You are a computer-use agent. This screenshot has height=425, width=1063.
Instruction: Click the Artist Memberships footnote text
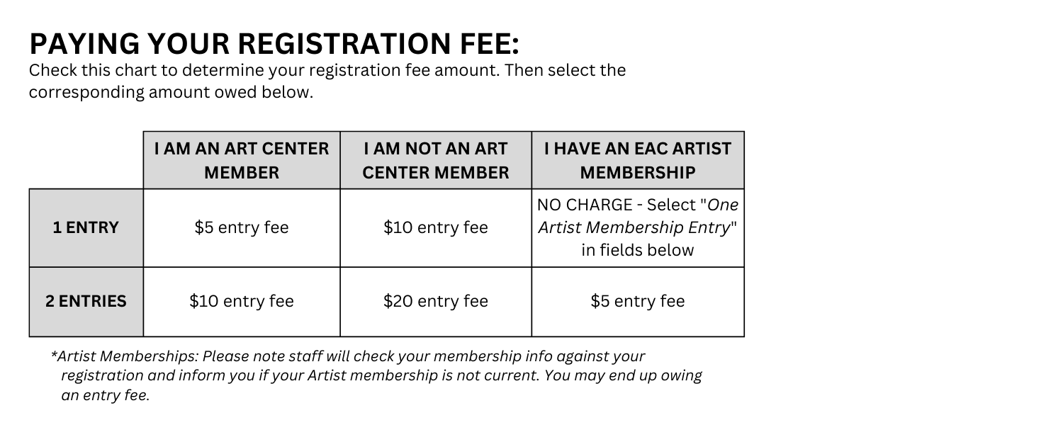(376, 375)
